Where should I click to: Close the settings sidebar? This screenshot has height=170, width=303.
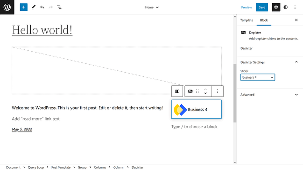coord(296,20)
